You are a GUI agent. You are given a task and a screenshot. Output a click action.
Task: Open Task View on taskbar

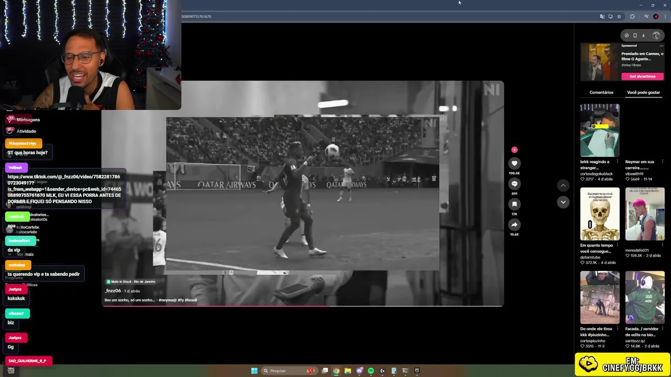pos(325,371)
